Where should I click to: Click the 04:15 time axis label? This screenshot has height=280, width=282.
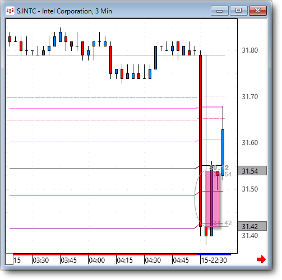click(125, 260)
